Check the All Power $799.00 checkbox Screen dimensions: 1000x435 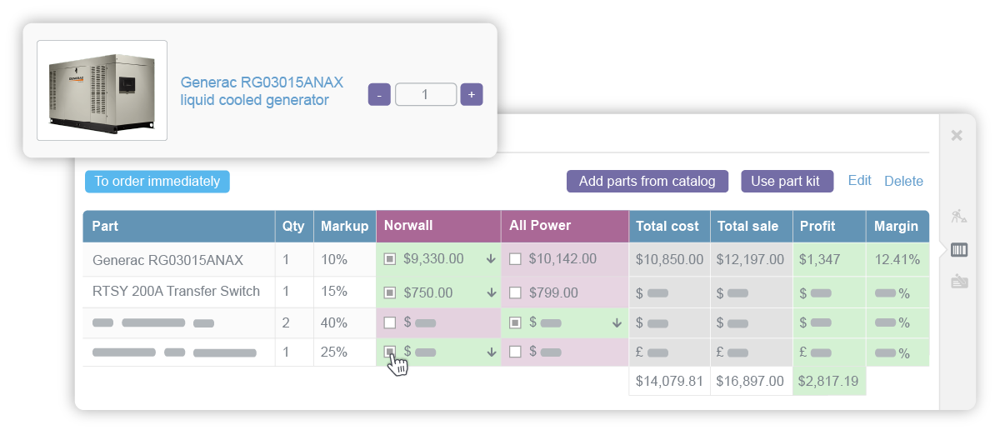(515, 293)
